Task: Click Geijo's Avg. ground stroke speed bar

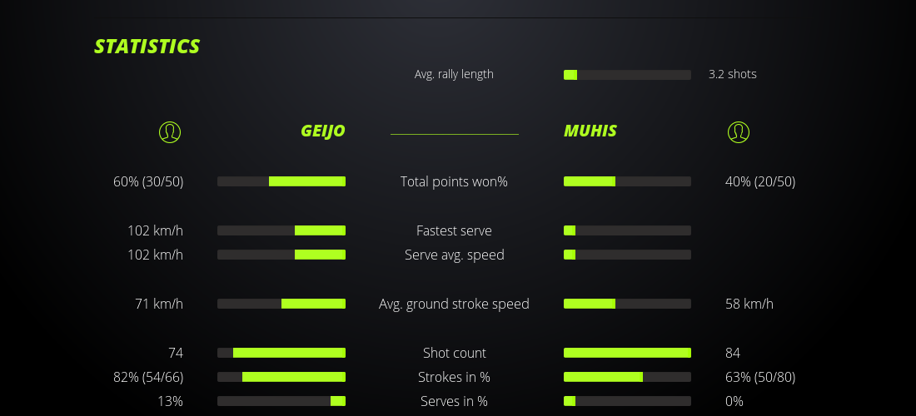Action: tap(281, 304)
